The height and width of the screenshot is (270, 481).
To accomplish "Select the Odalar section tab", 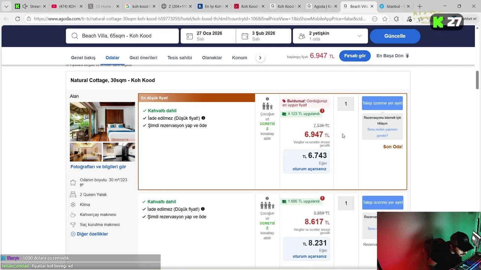I will (112, 58).
